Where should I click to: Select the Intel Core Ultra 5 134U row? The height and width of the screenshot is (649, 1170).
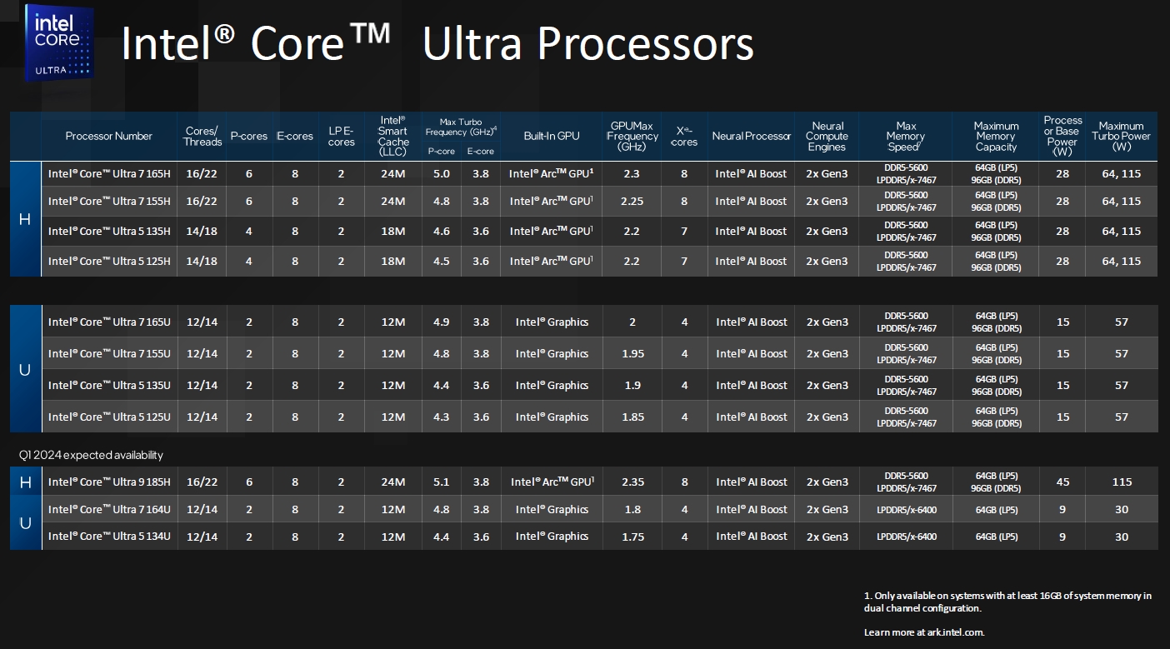pos(109,536)
